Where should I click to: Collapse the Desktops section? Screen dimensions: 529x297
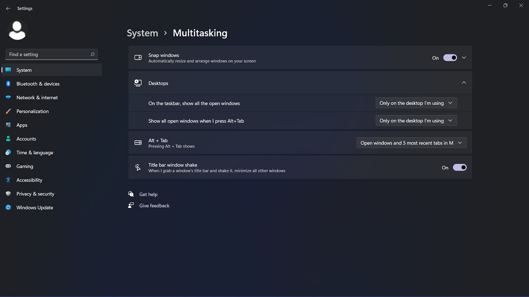[x=464, y=83]
